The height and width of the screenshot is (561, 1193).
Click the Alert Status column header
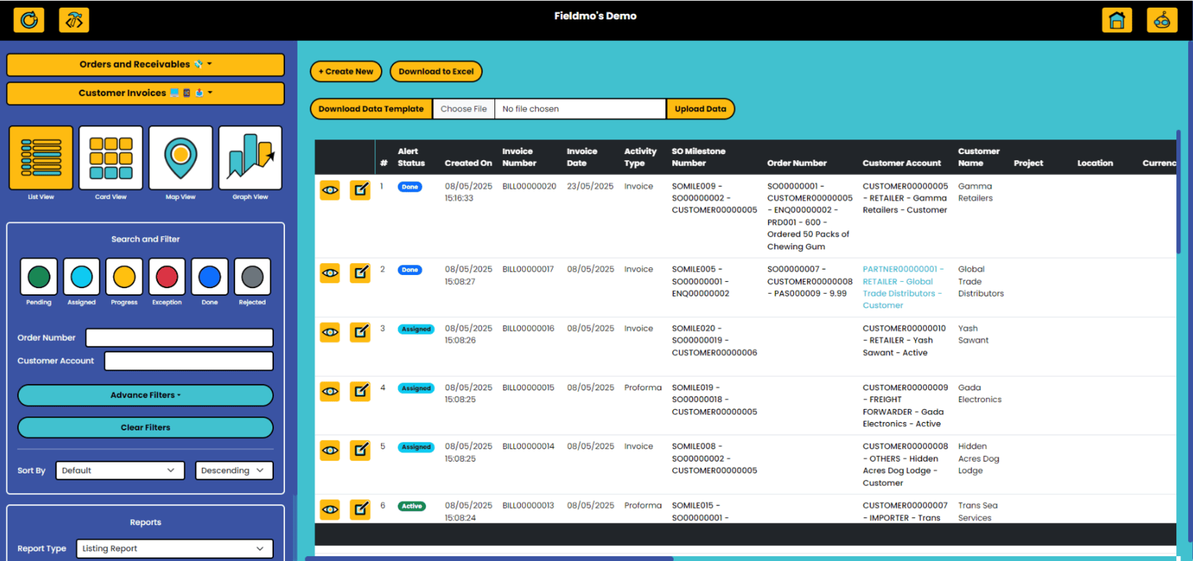pos(411,157)
